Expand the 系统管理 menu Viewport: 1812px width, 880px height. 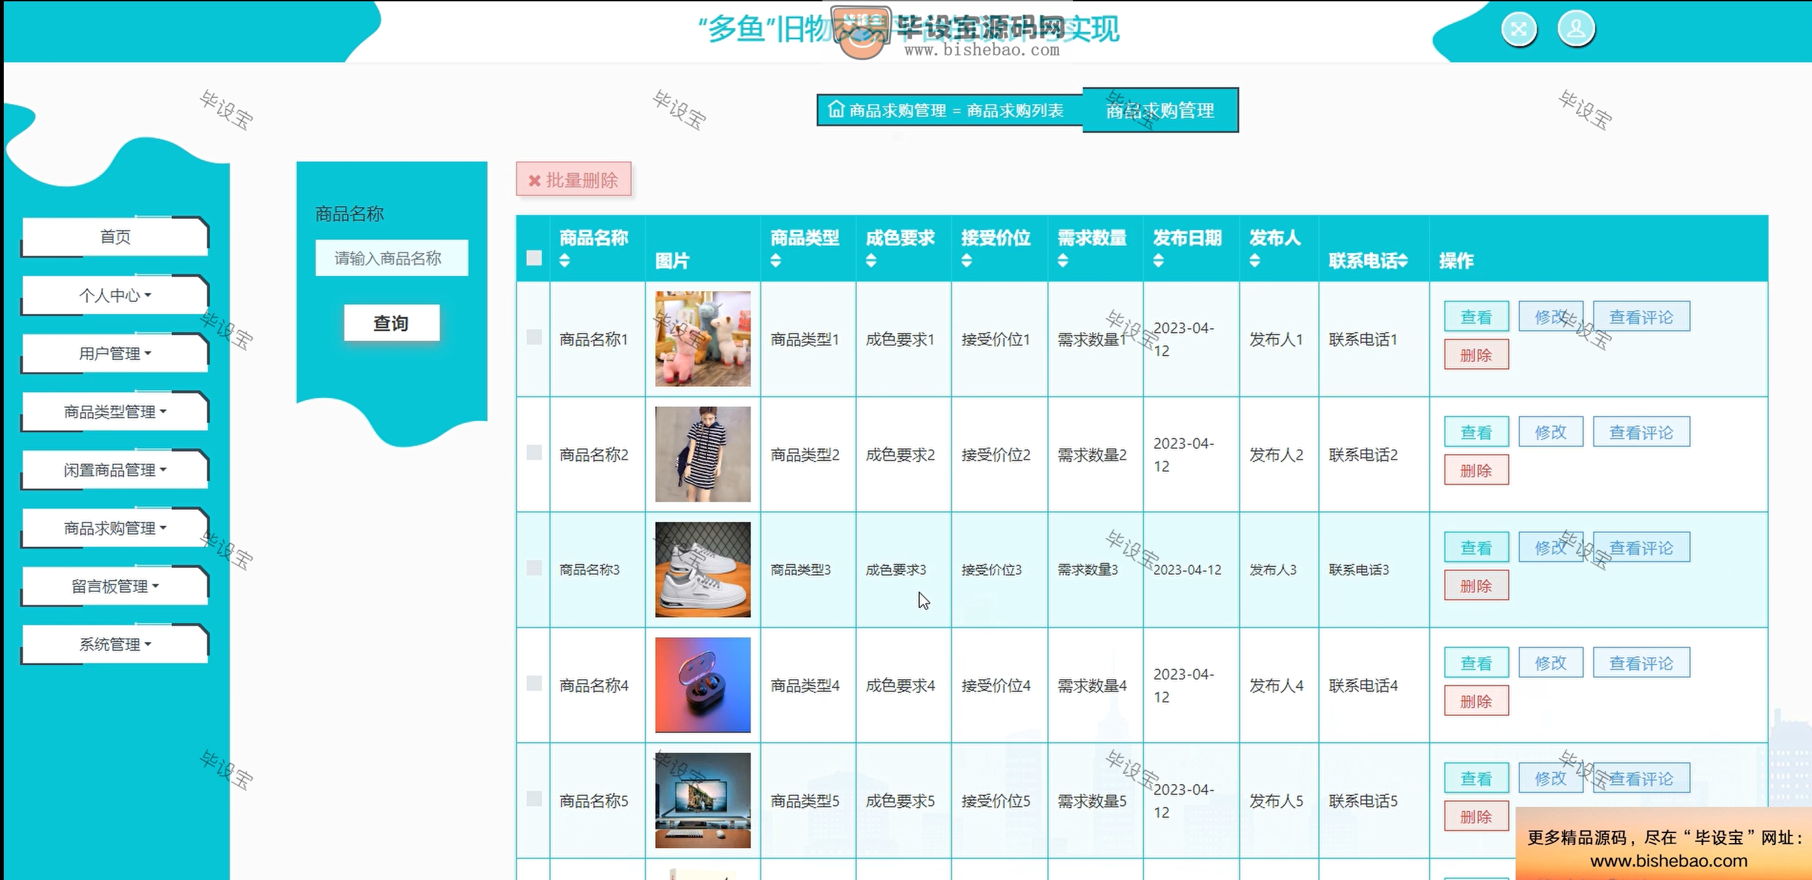[114, 644]
